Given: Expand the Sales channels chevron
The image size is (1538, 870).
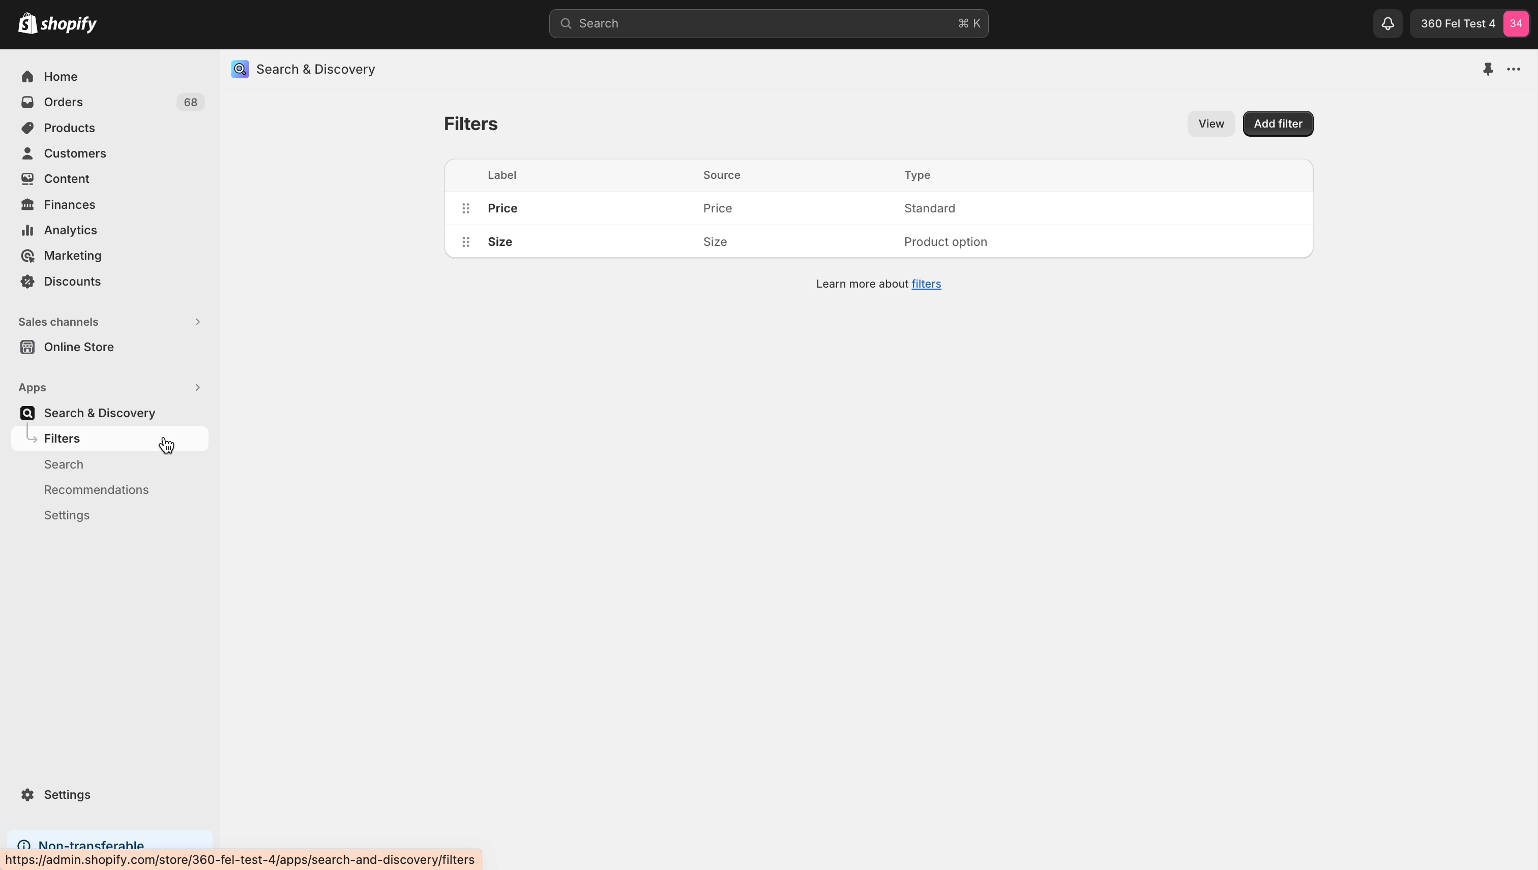Looking at the screenshot, I should coord(197,322).
